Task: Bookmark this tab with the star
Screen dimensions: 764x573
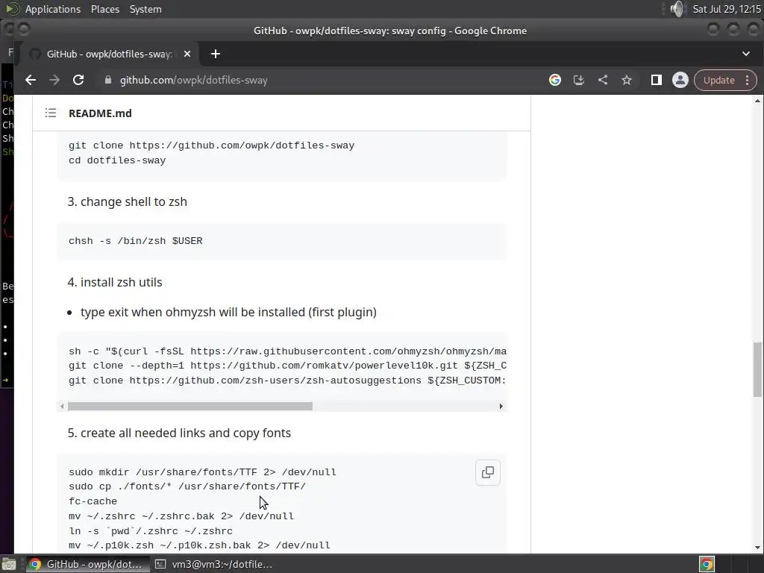Action: (x=627, y=80)
